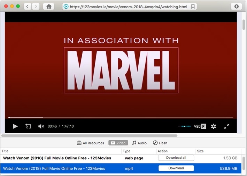Select the mp4 resource row title
247x176 pixels.
click(54, 168)
